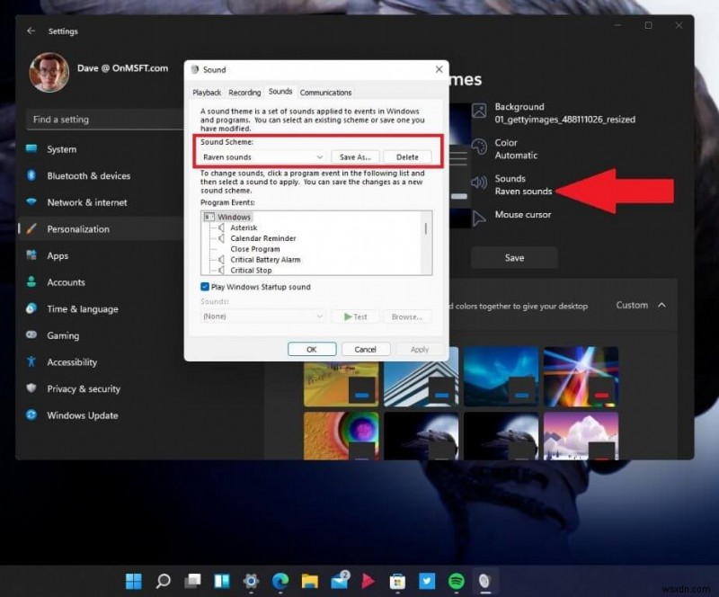Switch to the Communications tab
This screenshot has height=597, width=719.
325,92
